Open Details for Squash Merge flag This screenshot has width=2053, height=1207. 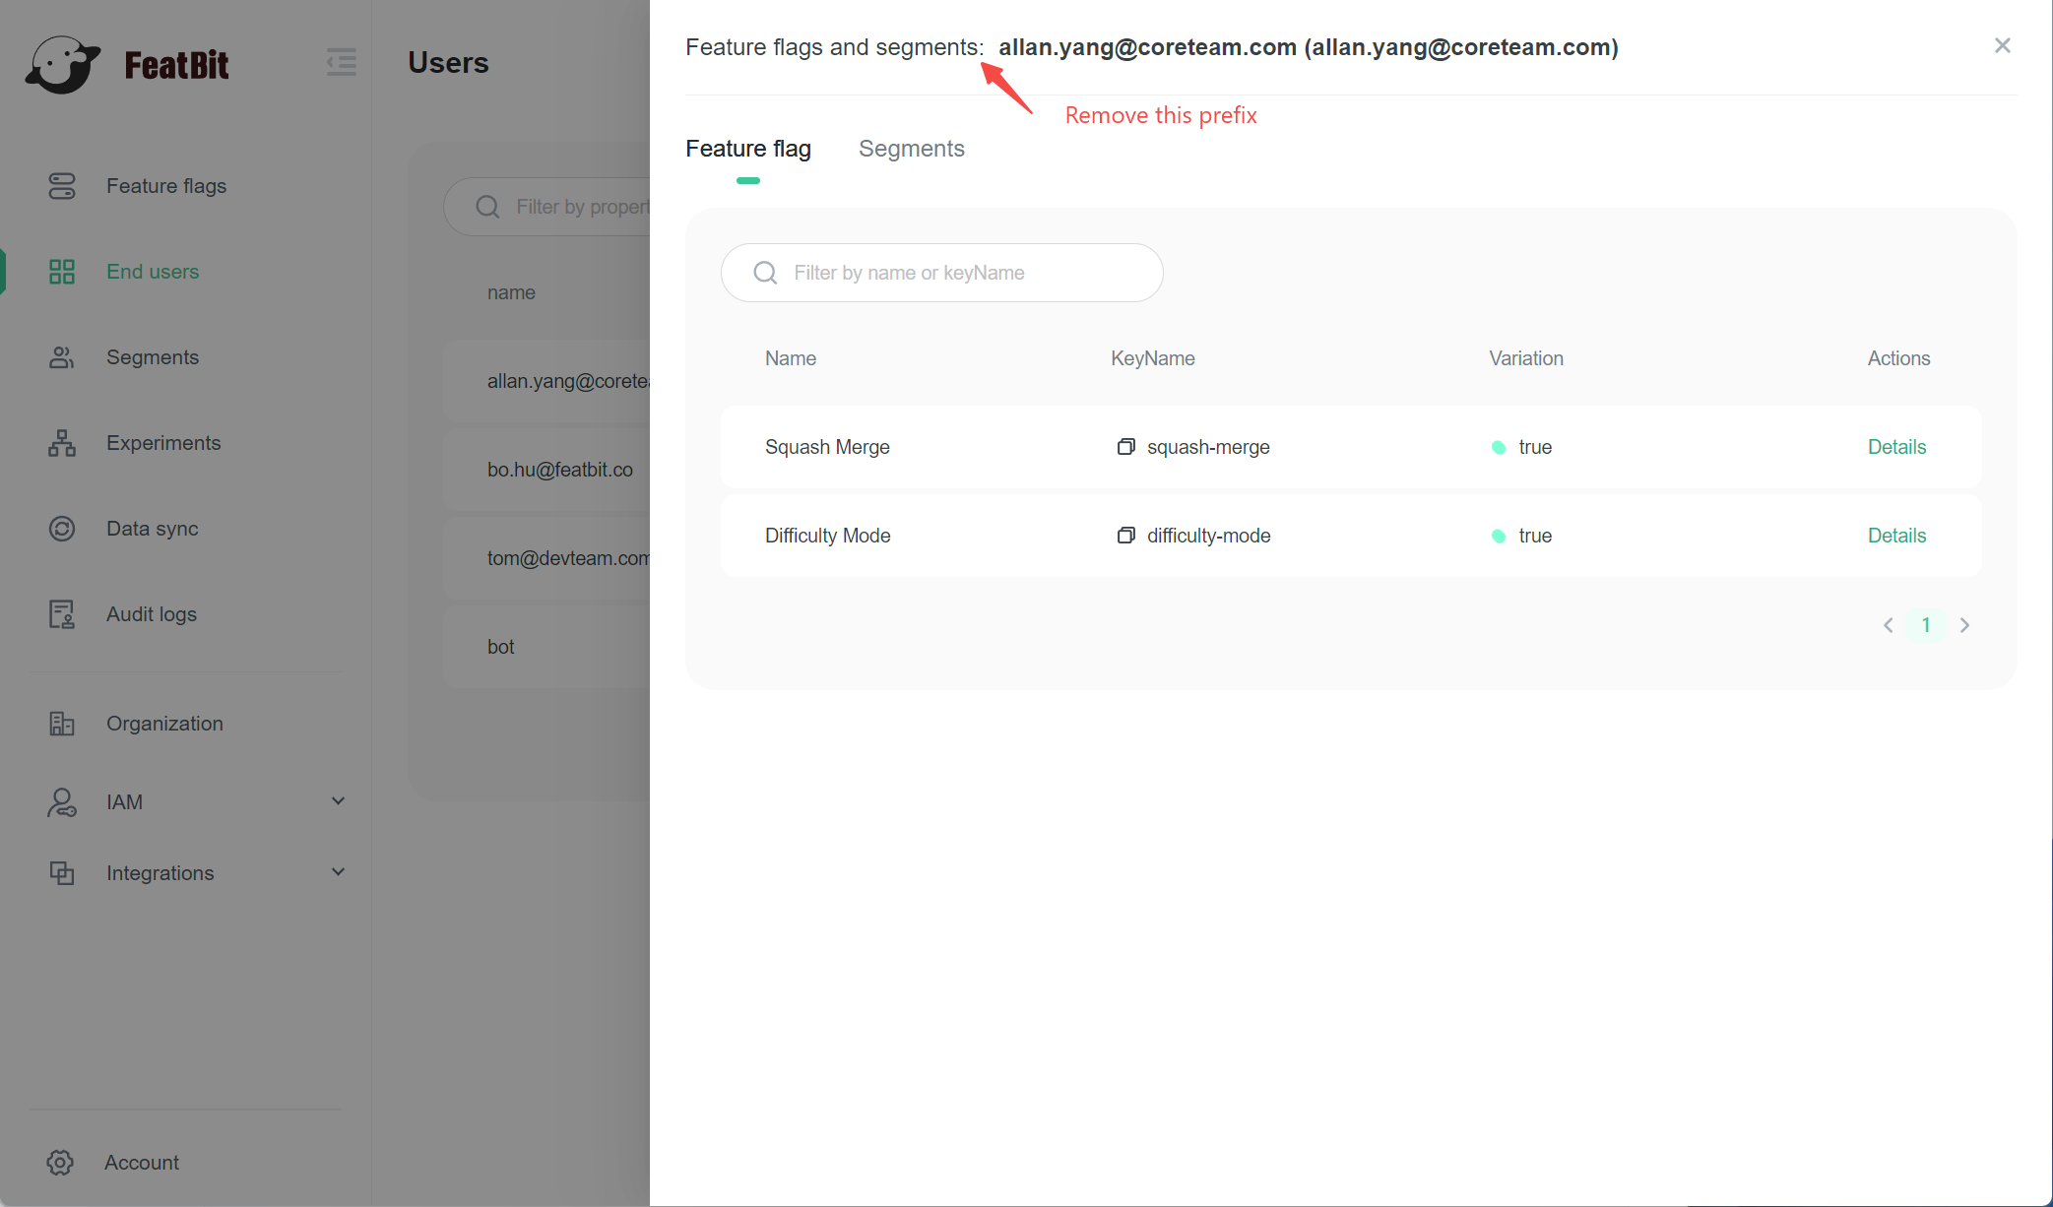coord(1896,447)
